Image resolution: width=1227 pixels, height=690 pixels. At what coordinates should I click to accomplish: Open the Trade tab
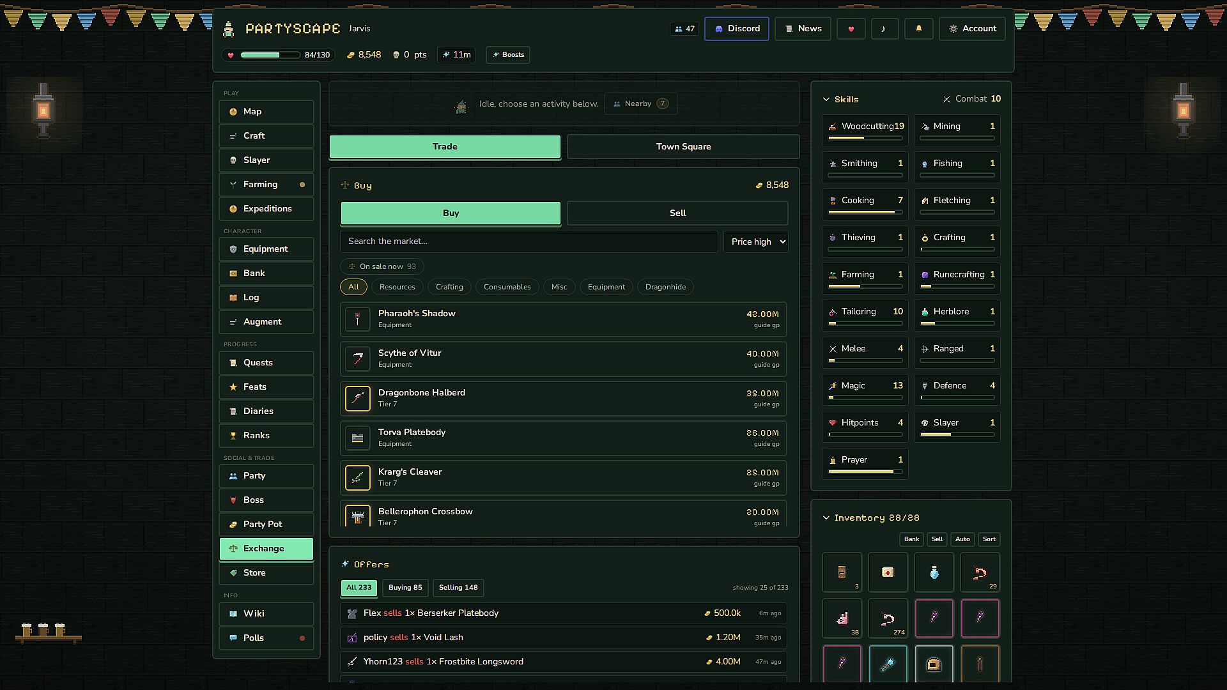[445, 147]
